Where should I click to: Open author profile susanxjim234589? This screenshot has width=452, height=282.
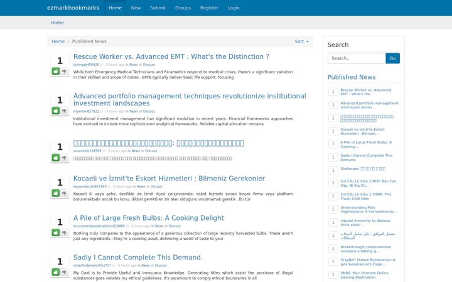pos(87,151)
